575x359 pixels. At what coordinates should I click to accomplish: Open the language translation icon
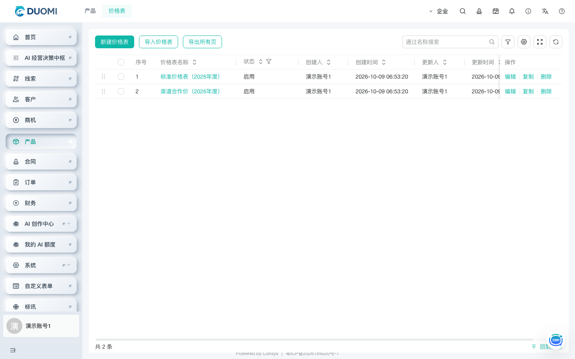(545, 11)
